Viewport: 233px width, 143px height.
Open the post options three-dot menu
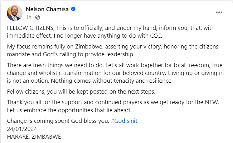point(219,12)
